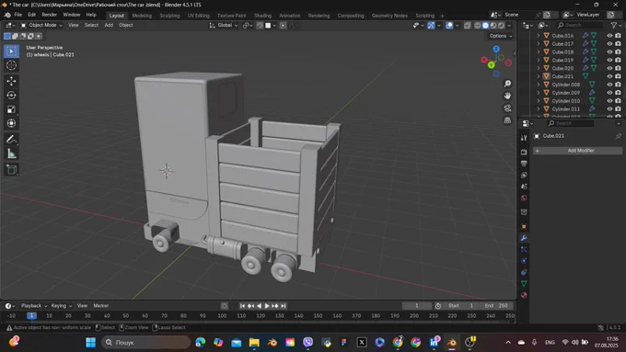Choose the Rotate tool
This screenshot has width=626, height=352.
click(x=11, y=96)
